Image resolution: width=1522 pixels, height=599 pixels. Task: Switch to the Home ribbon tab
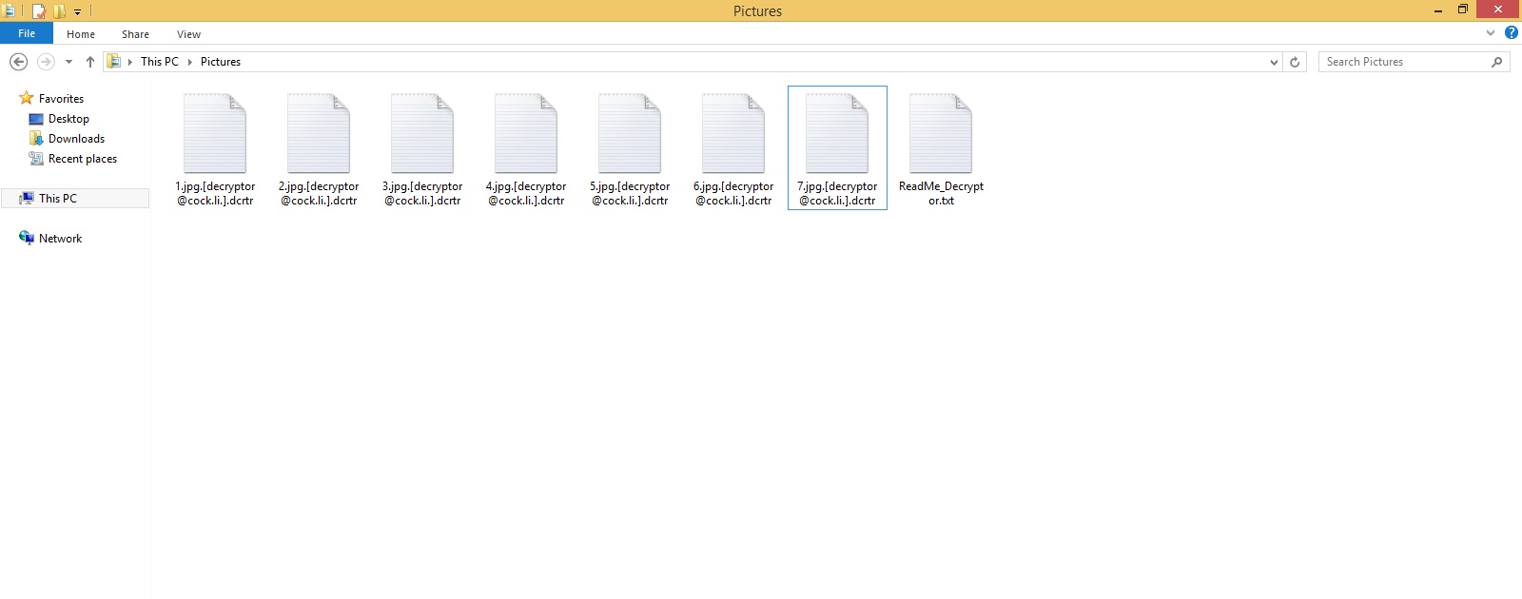(x=81, y=34)
